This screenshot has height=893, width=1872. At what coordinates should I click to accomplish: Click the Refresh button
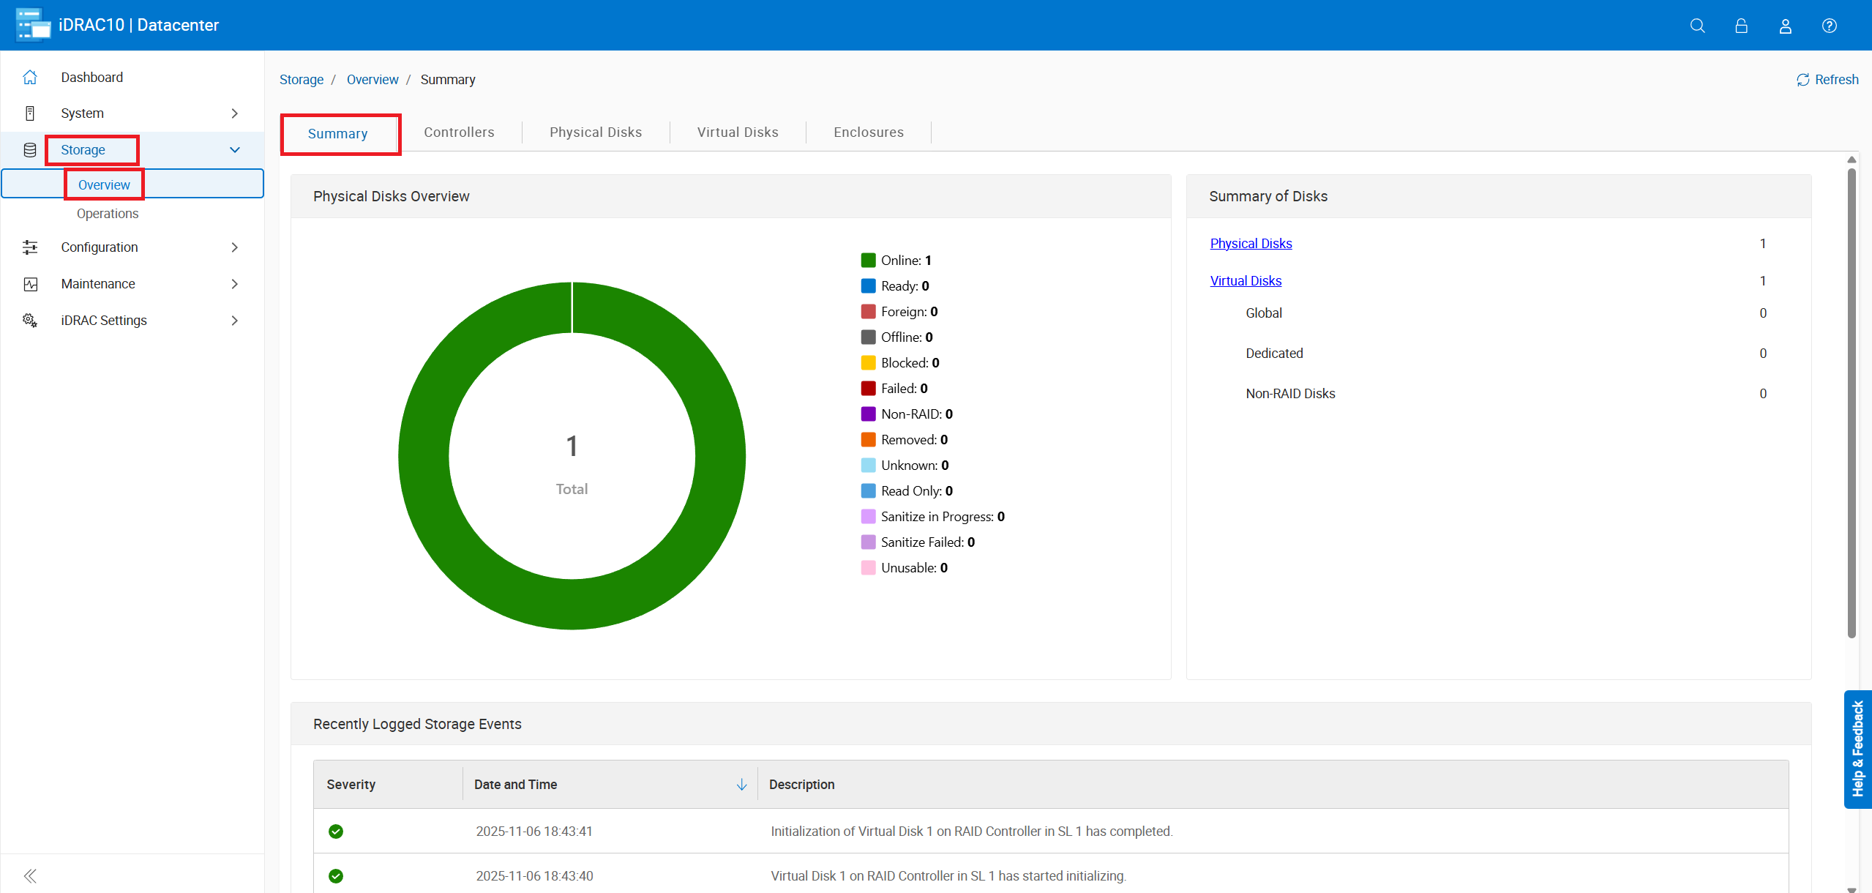click(1827, 80)
